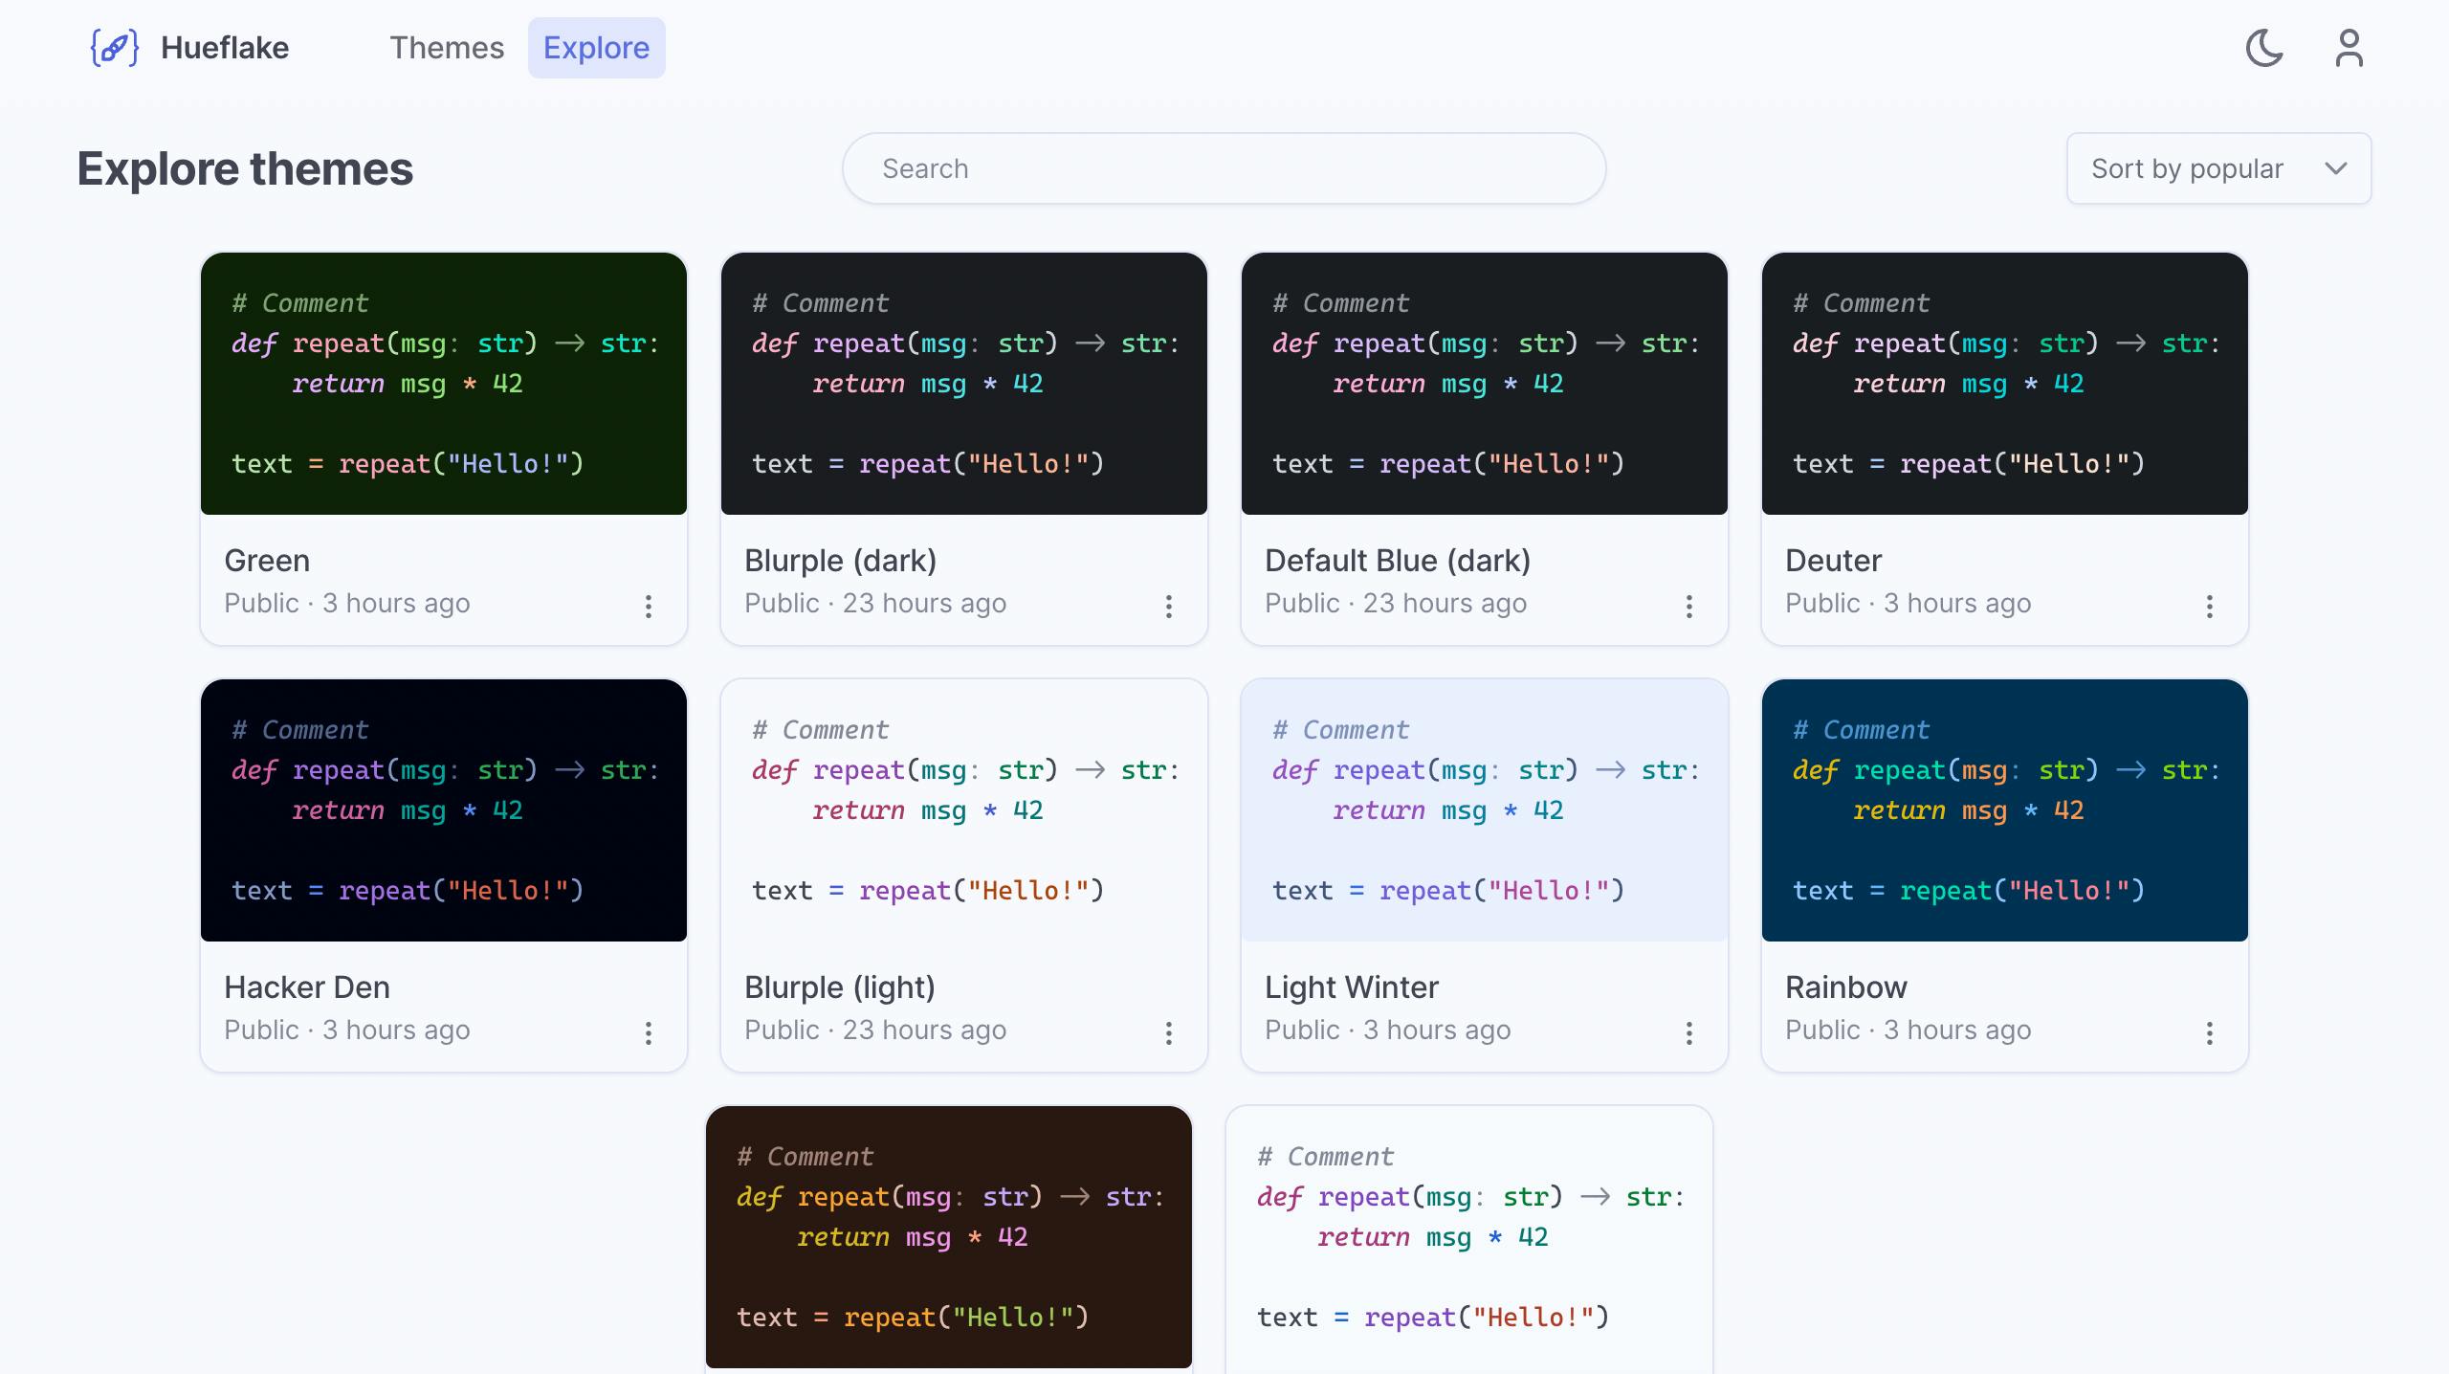Open the Rainbow theme preview

tap(2005, 810)
